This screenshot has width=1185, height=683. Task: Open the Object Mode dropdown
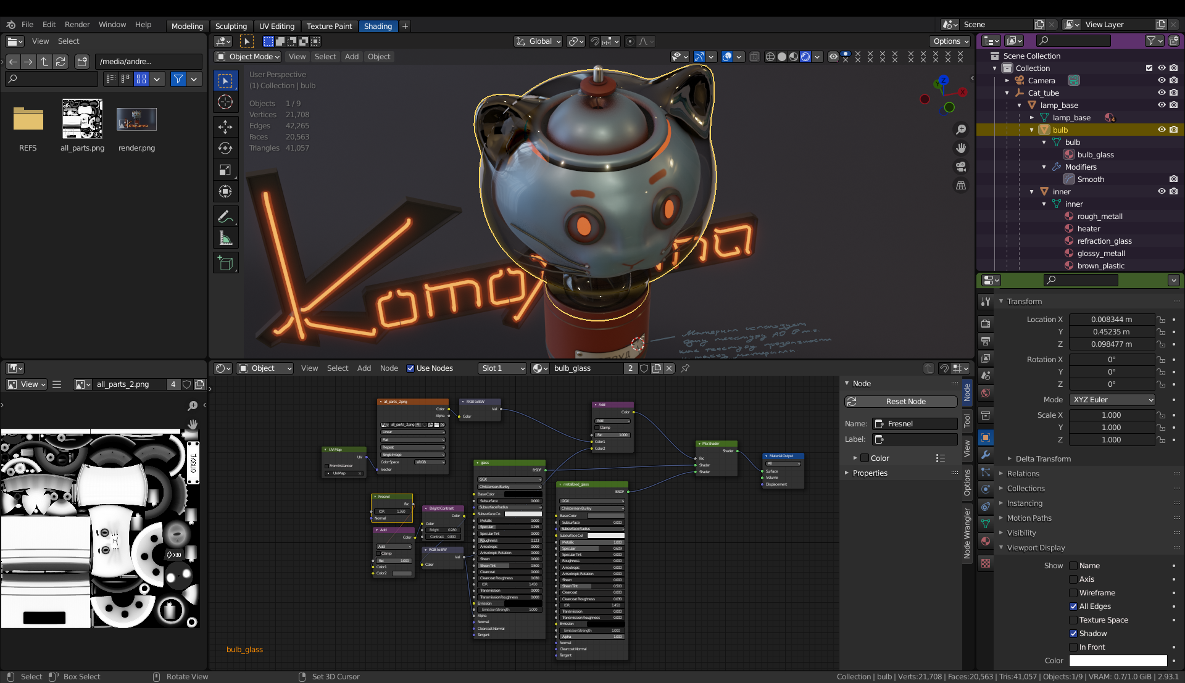click(248, 57)
